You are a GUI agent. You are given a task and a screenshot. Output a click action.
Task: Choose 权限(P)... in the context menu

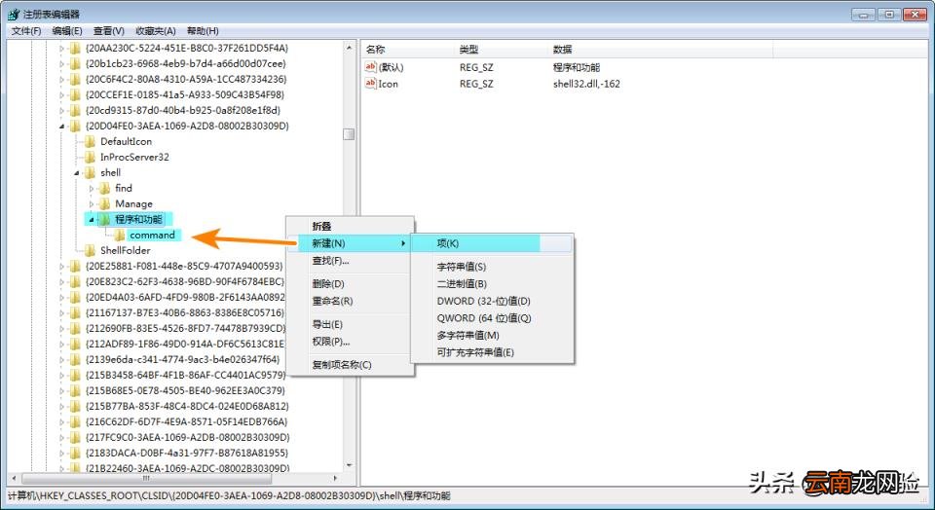pos(350,342)
